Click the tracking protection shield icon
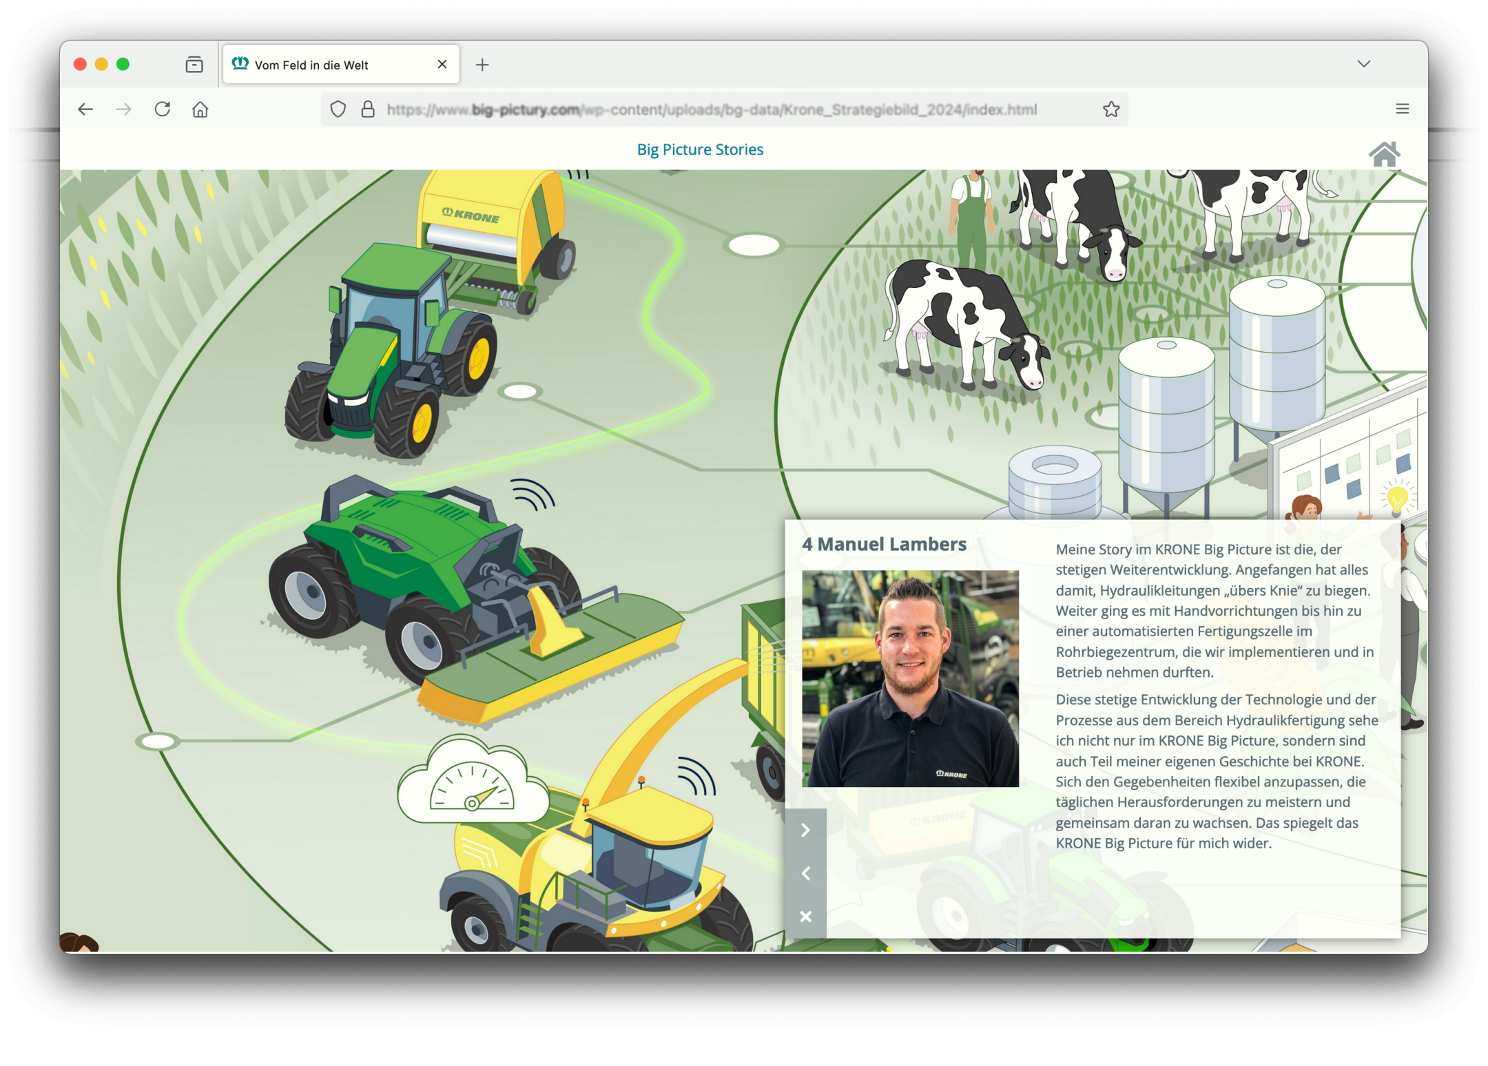This screenshot has height=1066, width=1488. click(338, 109)
